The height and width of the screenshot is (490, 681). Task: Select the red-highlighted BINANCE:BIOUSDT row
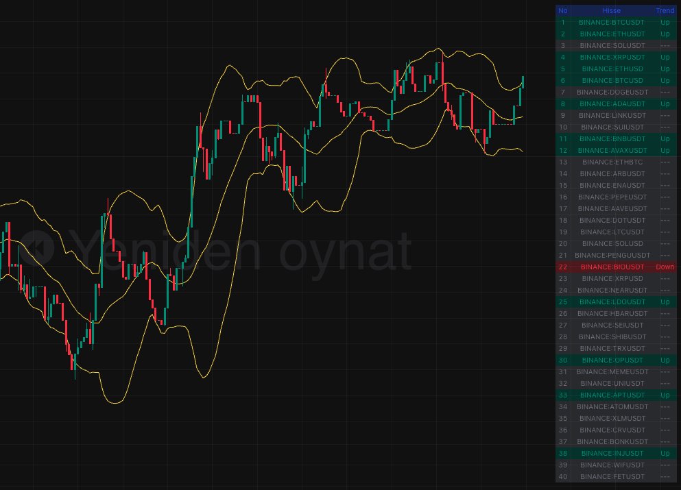click(x=611, y=267)
